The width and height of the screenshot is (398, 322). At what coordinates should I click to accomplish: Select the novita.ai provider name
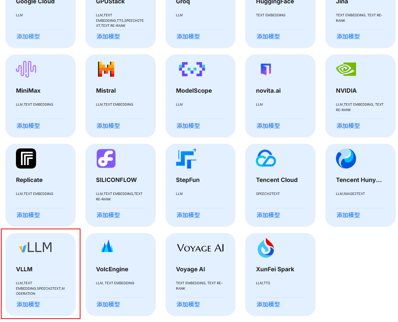coord(268,91)
